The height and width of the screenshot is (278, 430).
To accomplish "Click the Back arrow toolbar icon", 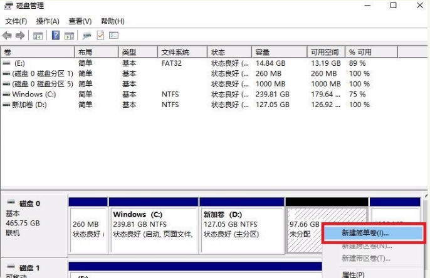I will tap(8, 36).
